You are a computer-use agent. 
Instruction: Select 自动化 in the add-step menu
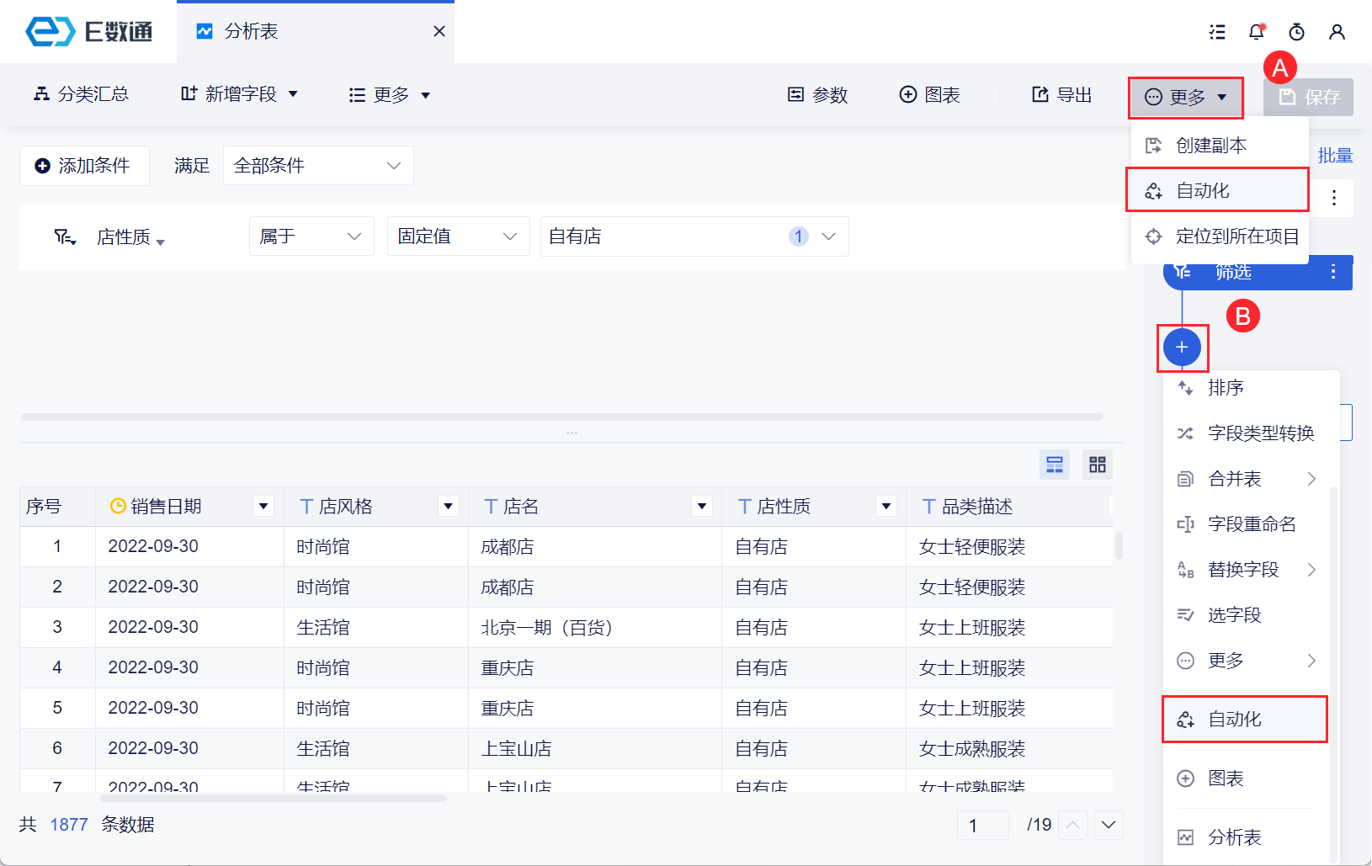[x=1245, y=720]
